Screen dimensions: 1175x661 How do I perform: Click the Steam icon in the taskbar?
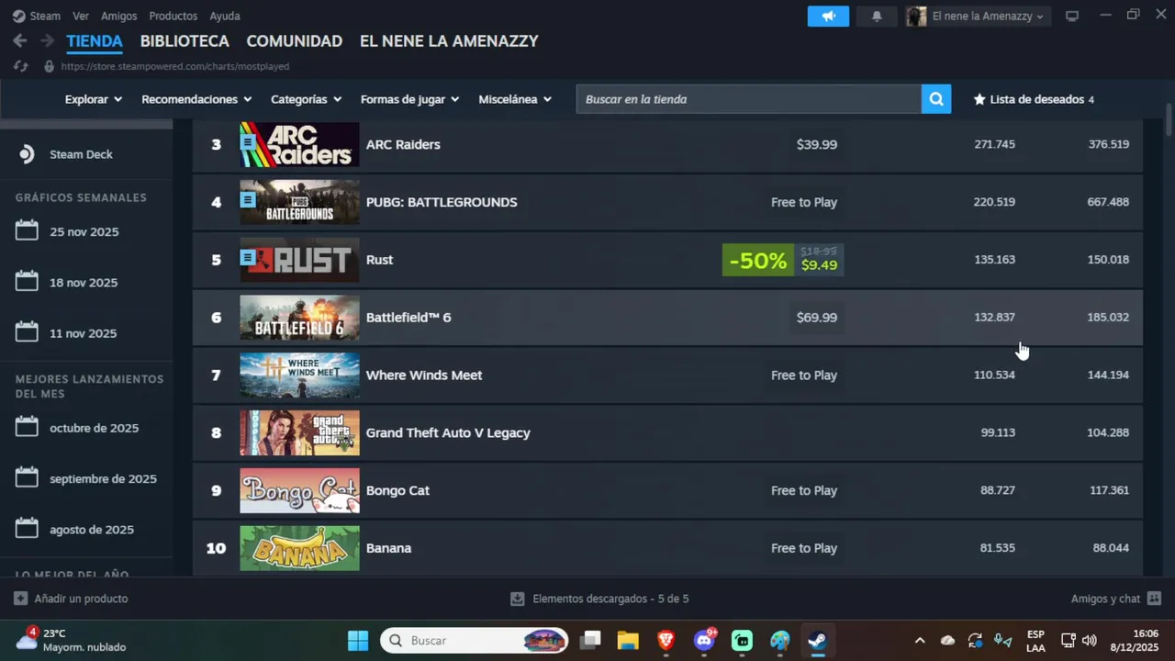click(x=817, y=640)
